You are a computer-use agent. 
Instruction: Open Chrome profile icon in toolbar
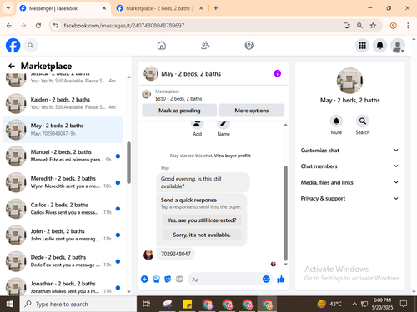[x=393, y=26]
